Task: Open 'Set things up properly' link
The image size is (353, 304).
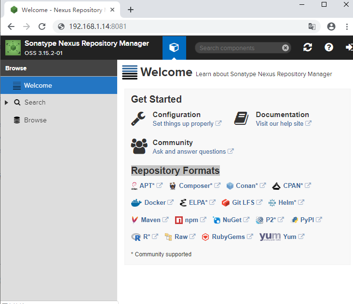Action: (183, 124)
